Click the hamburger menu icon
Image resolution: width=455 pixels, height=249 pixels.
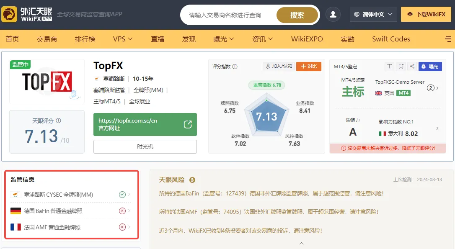pos(448,39)
